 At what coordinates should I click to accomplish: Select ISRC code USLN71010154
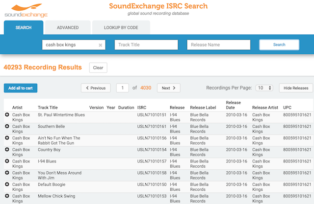[152, 150]
